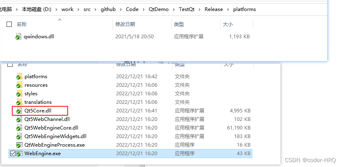The width and height of the screenshot is (342, 167).
Task: Click the QtWebEngineProcess.exe application icon
Action: click(20, 145)
